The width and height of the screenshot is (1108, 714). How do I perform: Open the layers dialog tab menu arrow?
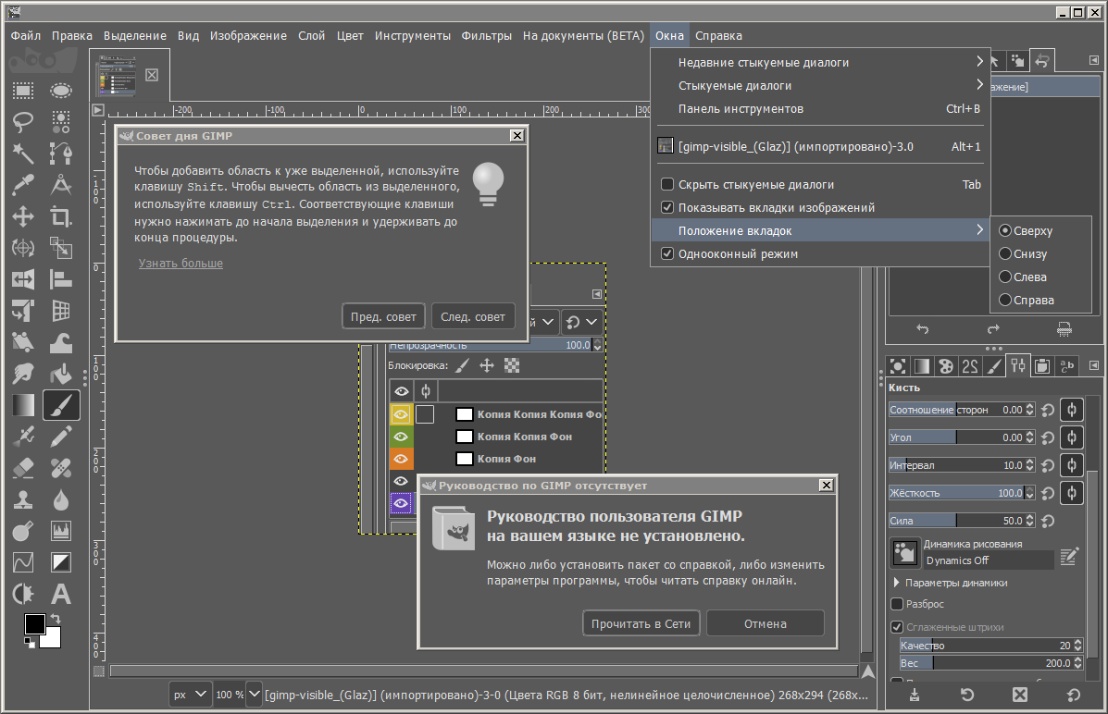pyautogui.click(x=597, y=294)
